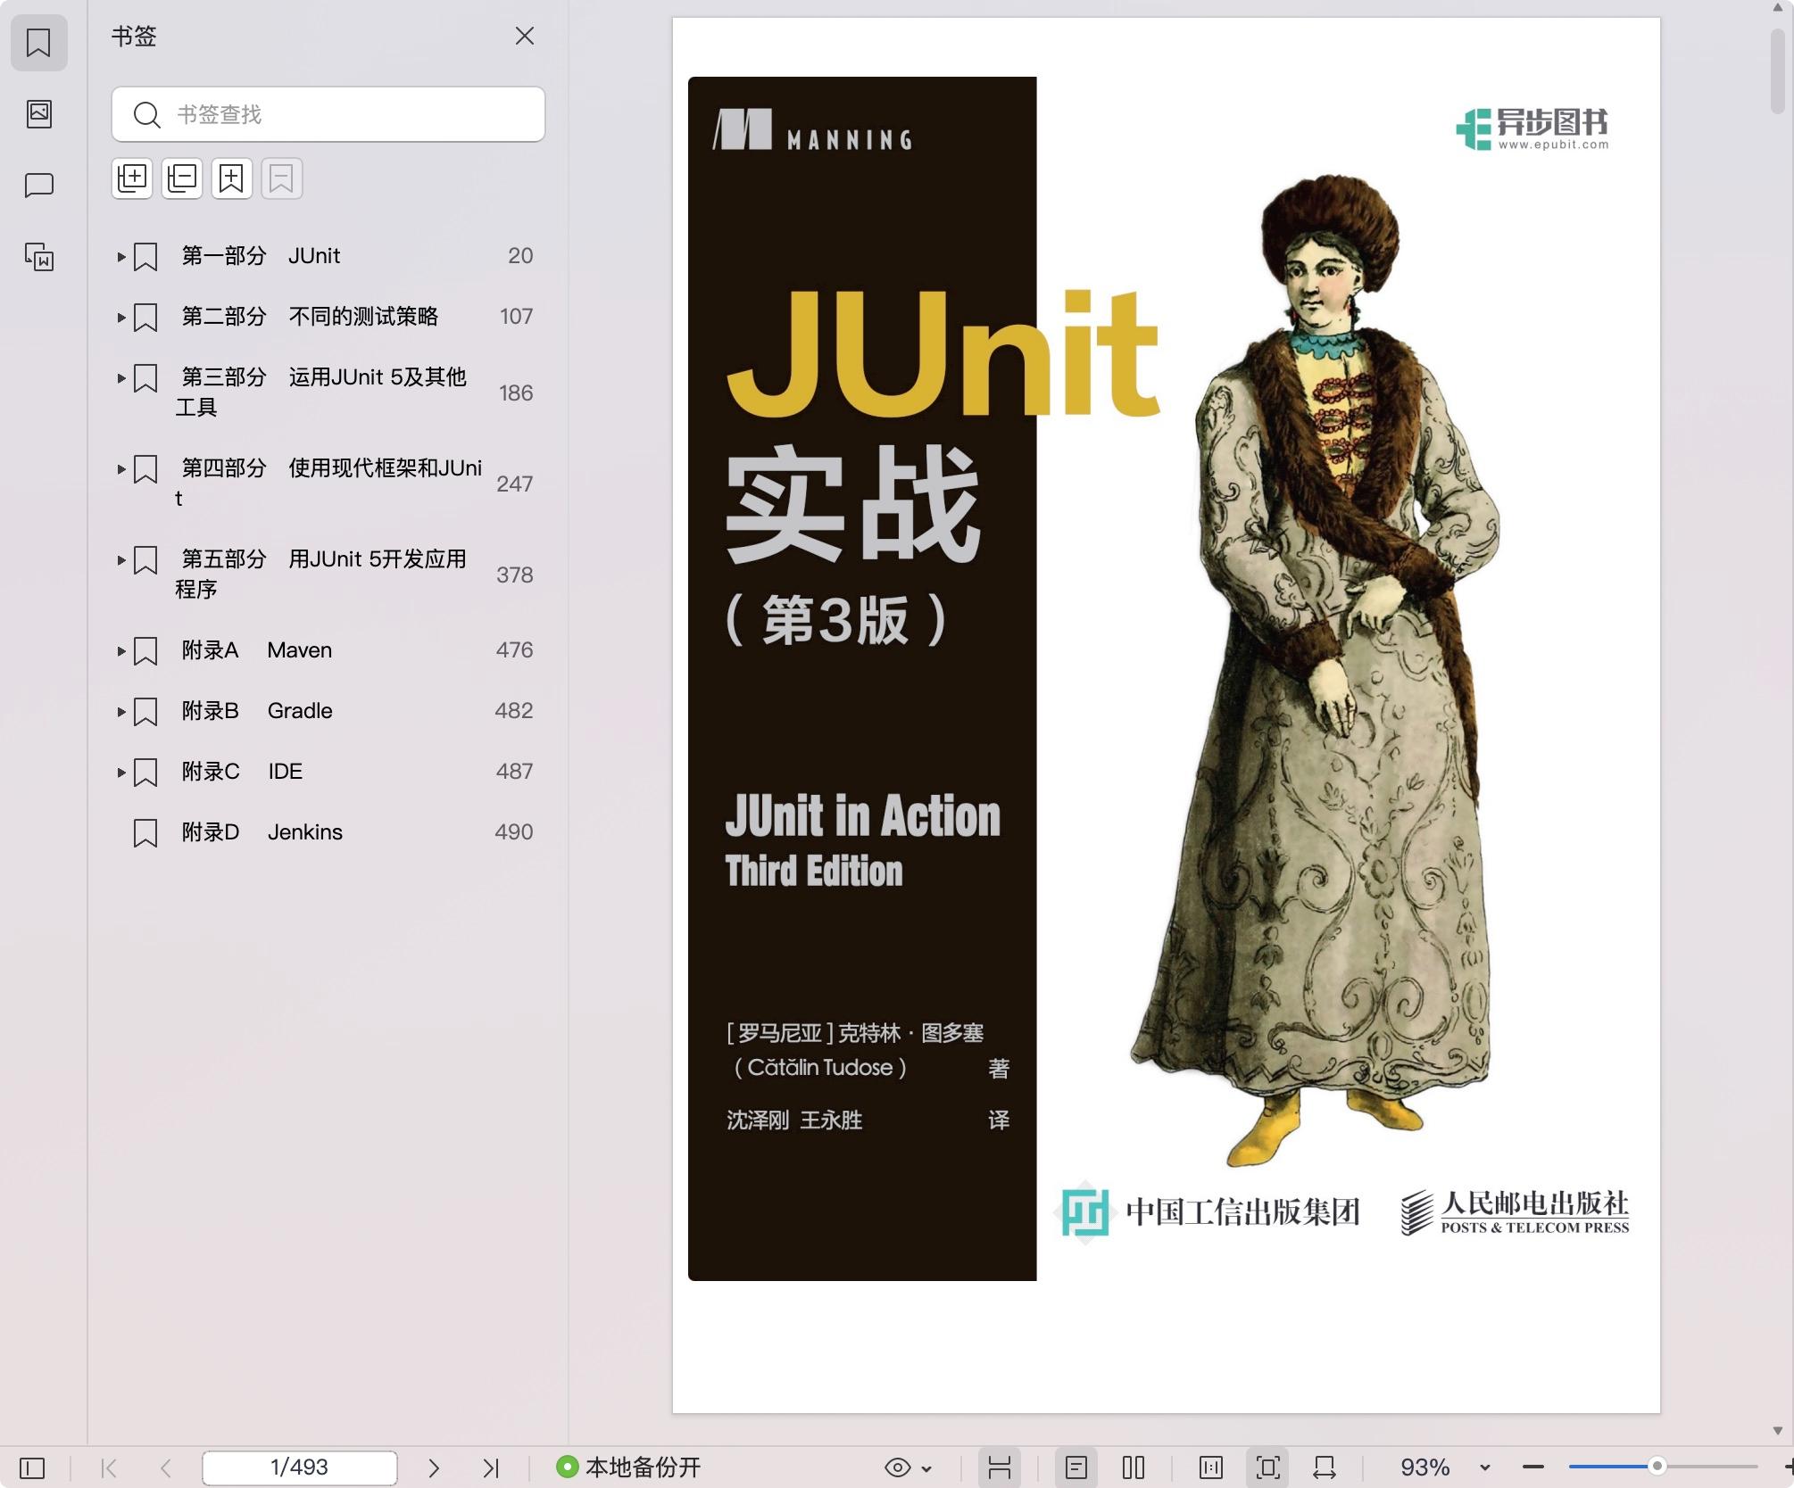This screenshot has height=1488, width=1794.
Task: Click the fit page icon
Action: click(x=1268, y=1467)
